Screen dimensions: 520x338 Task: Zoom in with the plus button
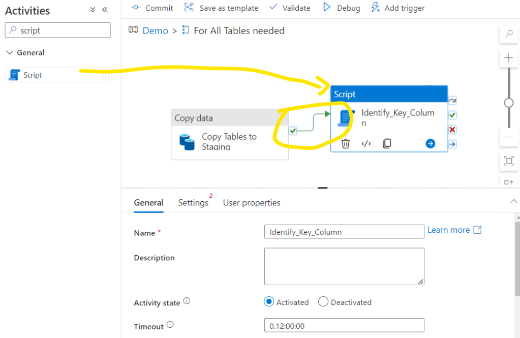[x=508, y=58]
